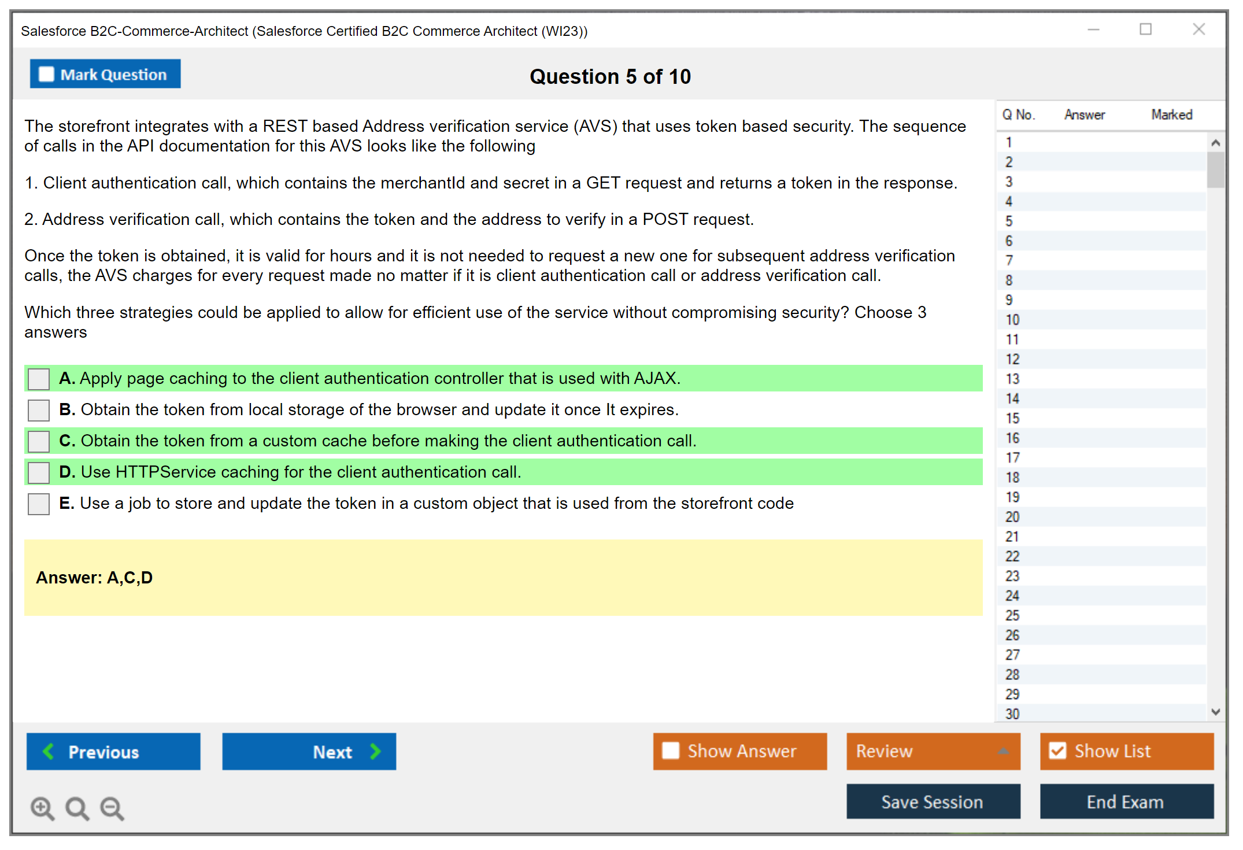
Task: Uncheck the Show List option
Action: (x=1057, y=751)
